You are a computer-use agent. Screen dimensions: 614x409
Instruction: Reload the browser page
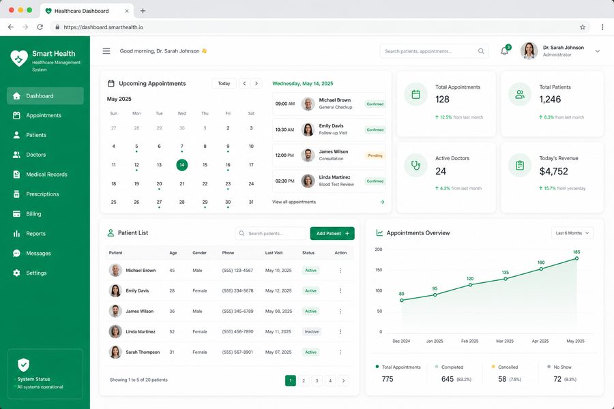40,27
